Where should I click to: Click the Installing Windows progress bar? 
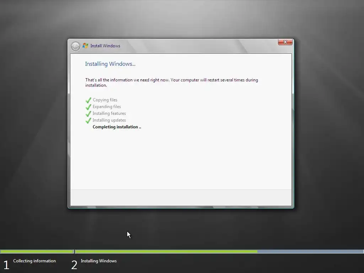[219, 251]
